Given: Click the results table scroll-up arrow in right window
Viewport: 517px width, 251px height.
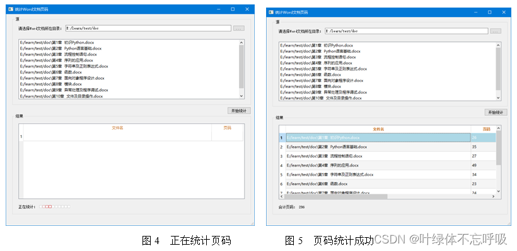Looking at the screenshot, I should [x=499, y=128].
